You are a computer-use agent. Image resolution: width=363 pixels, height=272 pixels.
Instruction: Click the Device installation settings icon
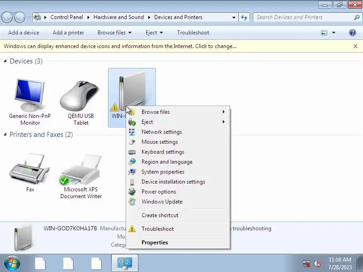(132, 182)
